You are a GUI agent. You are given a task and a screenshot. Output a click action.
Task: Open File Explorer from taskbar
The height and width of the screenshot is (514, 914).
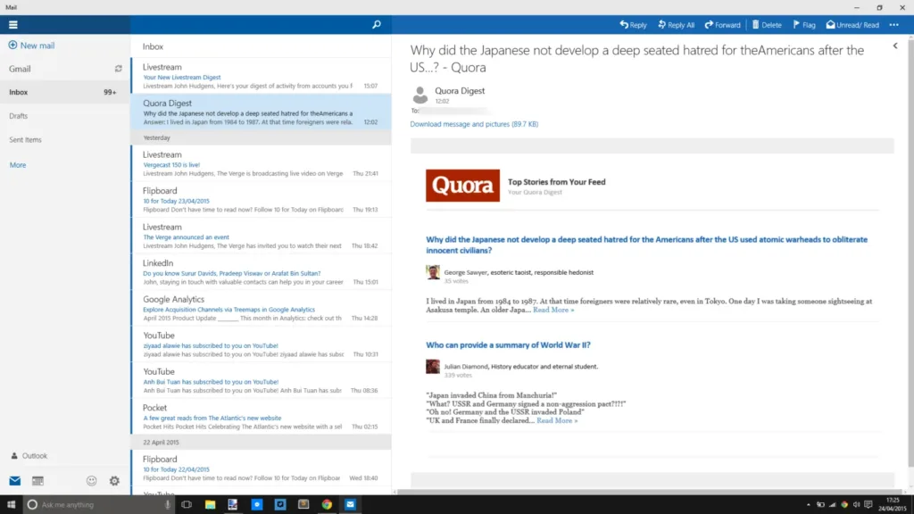pyautogui.click(x=210, y=505)
